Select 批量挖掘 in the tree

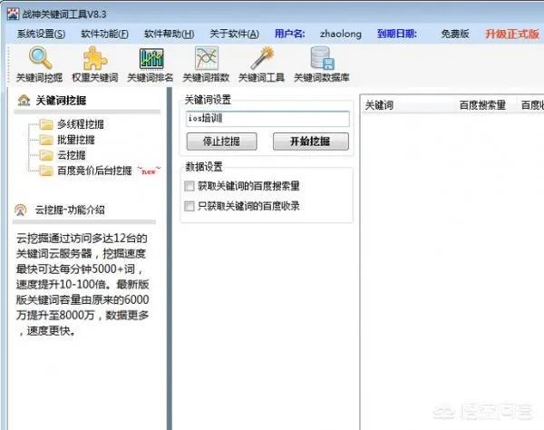click(x=76, y=140)
